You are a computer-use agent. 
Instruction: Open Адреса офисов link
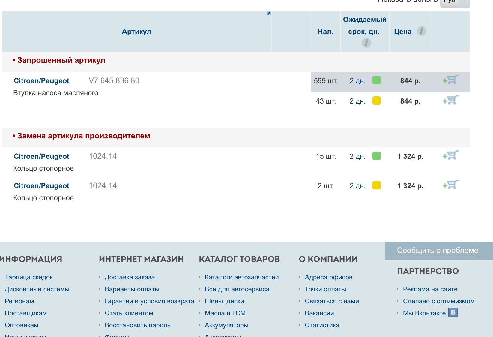coord(328,277)
